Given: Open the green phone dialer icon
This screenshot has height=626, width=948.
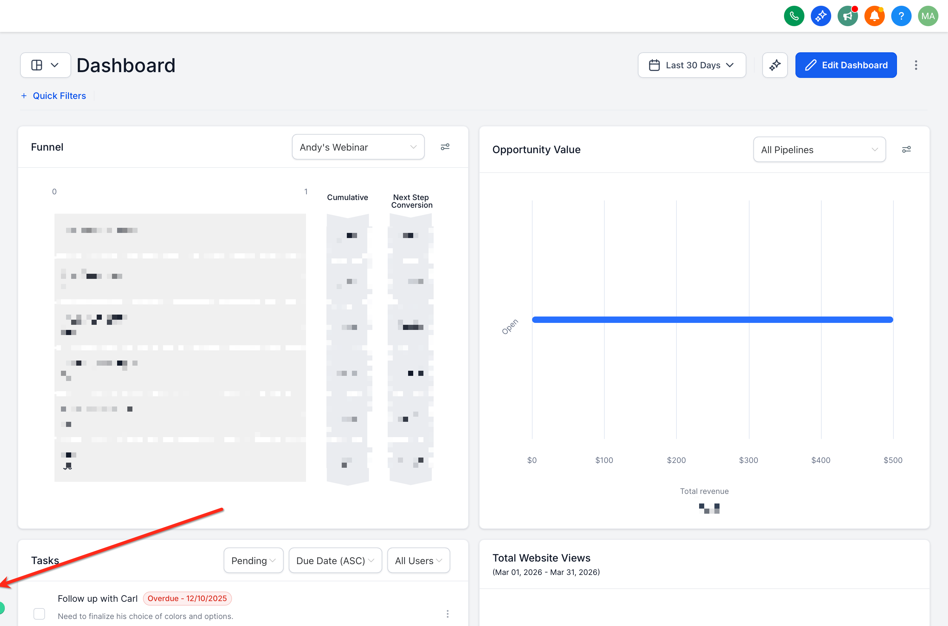Looking at the screenshot, I should 794,16.
